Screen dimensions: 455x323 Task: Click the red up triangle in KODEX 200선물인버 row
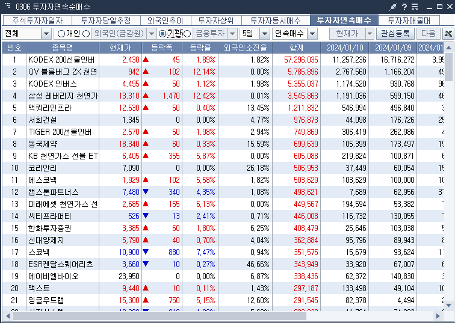[146, 60]
